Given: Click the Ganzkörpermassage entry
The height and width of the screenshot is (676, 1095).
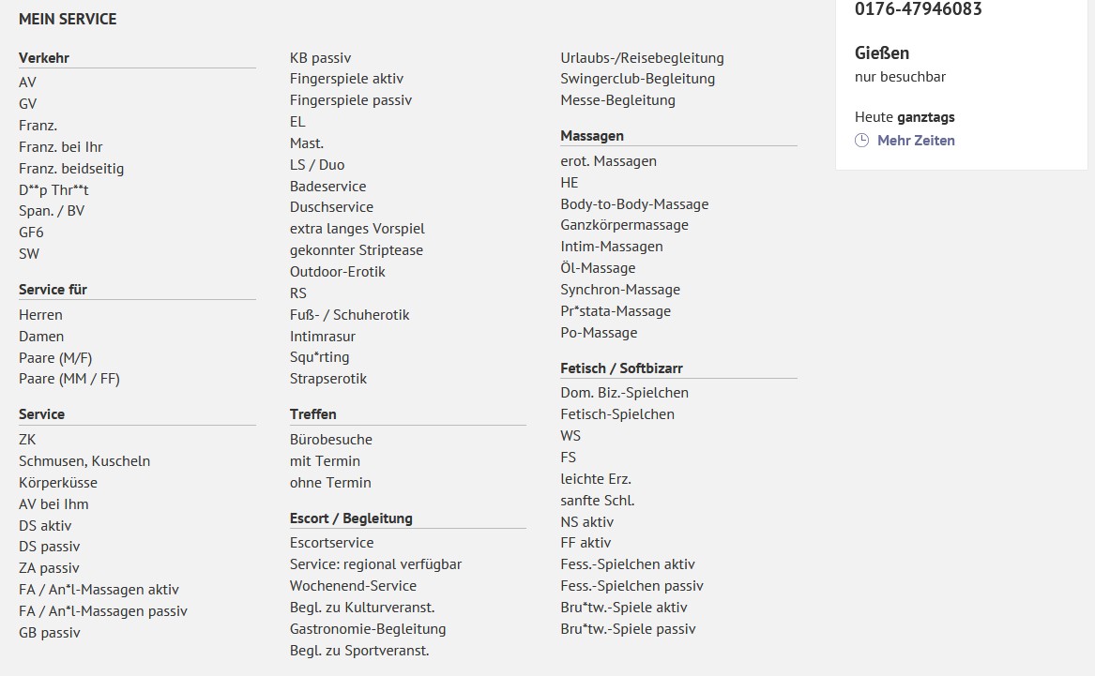Looking at the screenshot, I should (x=624, y=225).
